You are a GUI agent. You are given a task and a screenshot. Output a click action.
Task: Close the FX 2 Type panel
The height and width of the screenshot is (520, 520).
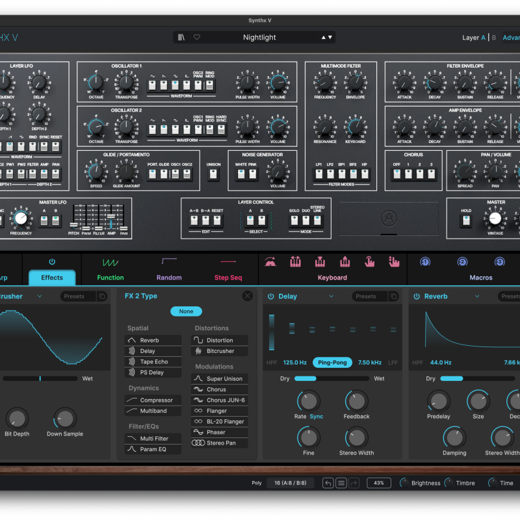[248, 296]
